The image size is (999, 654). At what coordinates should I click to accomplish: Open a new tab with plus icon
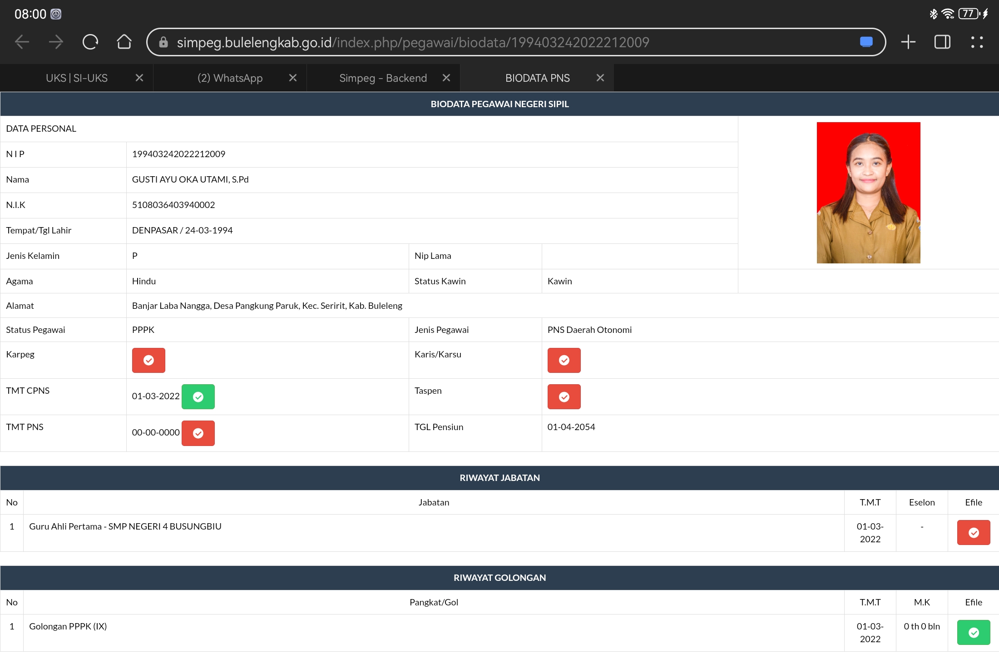[908, 42]
